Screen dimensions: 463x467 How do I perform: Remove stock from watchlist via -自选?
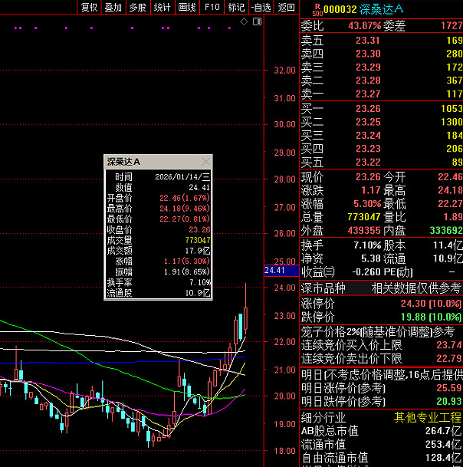261,8
